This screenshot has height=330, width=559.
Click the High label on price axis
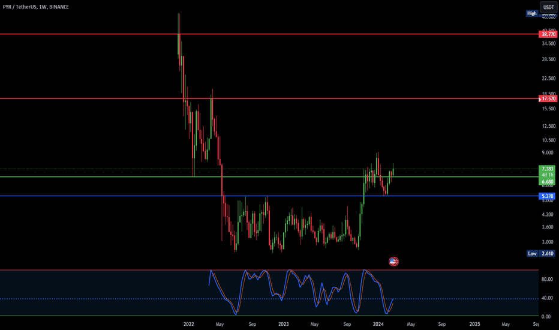pos(531,13)
